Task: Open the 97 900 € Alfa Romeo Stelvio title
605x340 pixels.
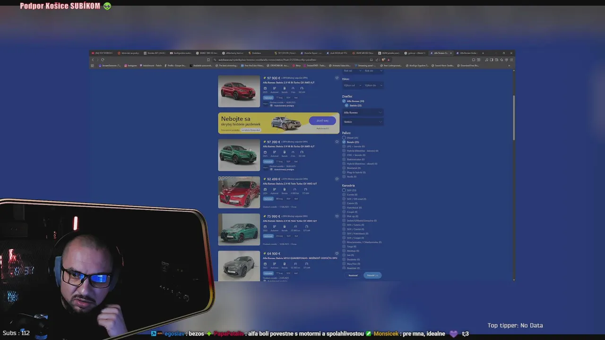Action: (x=289, y=83)
